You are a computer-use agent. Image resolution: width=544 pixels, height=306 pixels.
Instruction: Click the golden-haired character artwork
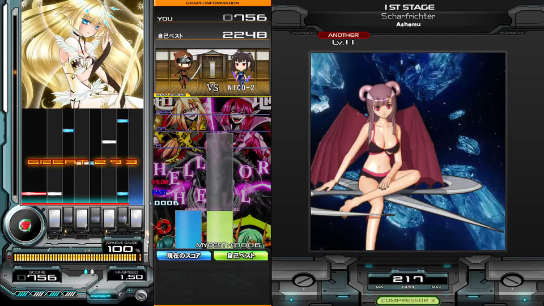[83, 54]
